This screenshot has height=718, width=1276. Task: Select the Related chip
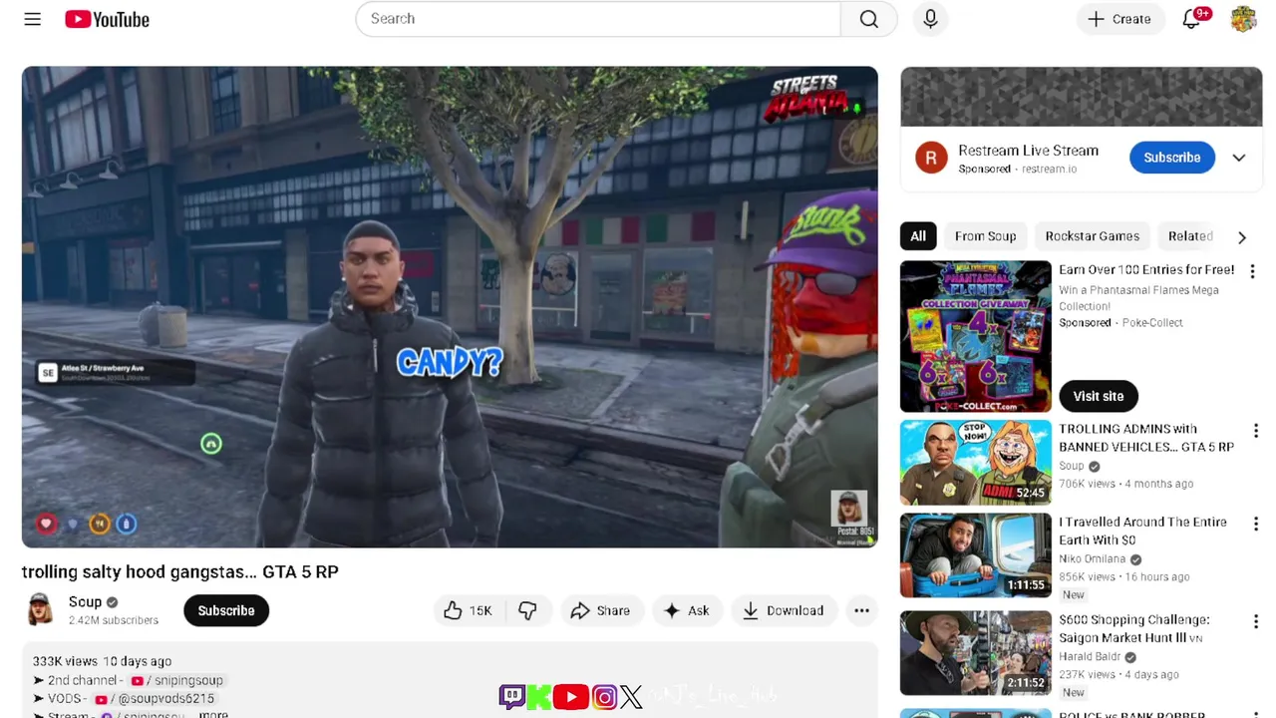pyautogui.click(x=1190, y=236)
